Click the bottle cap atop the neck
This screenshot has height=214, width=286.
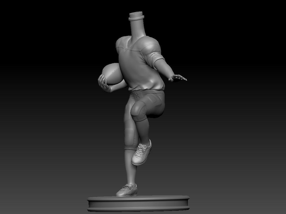click(x=136, y=16)
